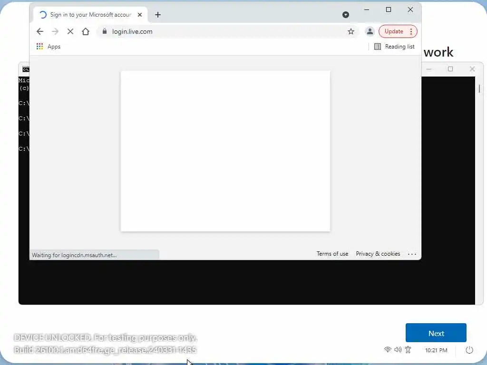Click the forward navigation arrow
Image resolution: width=487 pixels, height=365 pixels.
pos(55,31)
